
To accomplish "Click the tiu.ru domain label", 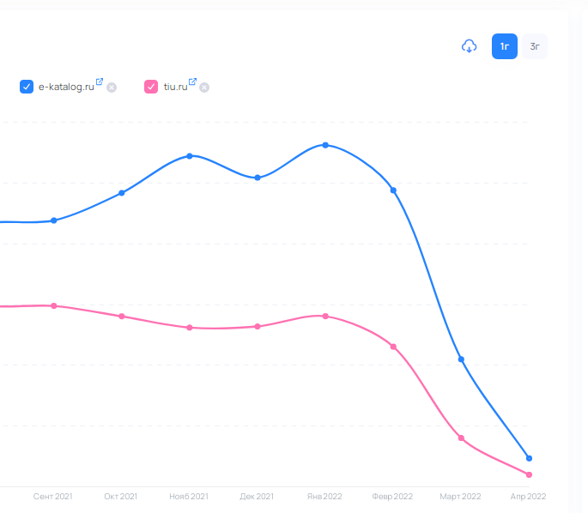I will click(175, 87).
